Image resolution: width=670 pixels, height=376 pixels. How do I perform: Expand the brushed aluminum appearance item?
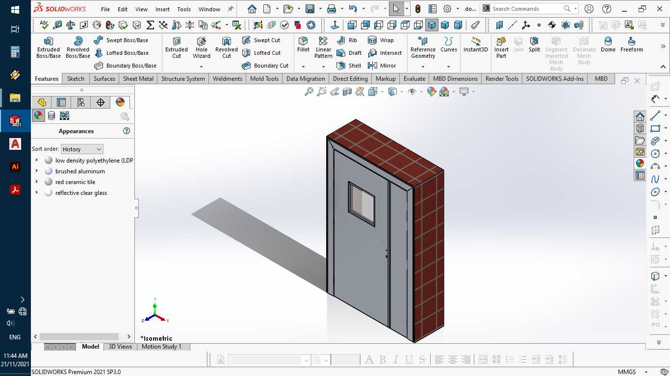click(x=37, y=171)
